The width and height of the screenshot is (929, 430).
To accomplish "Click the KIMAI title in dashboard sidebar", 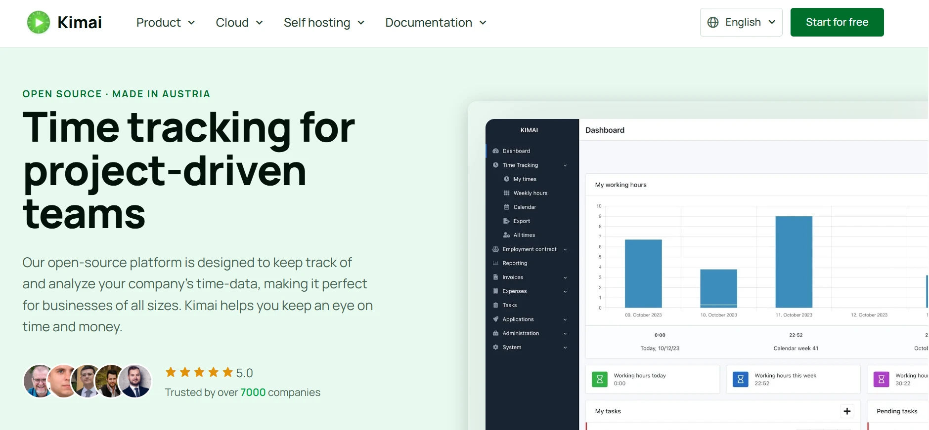I will (529, 130).
